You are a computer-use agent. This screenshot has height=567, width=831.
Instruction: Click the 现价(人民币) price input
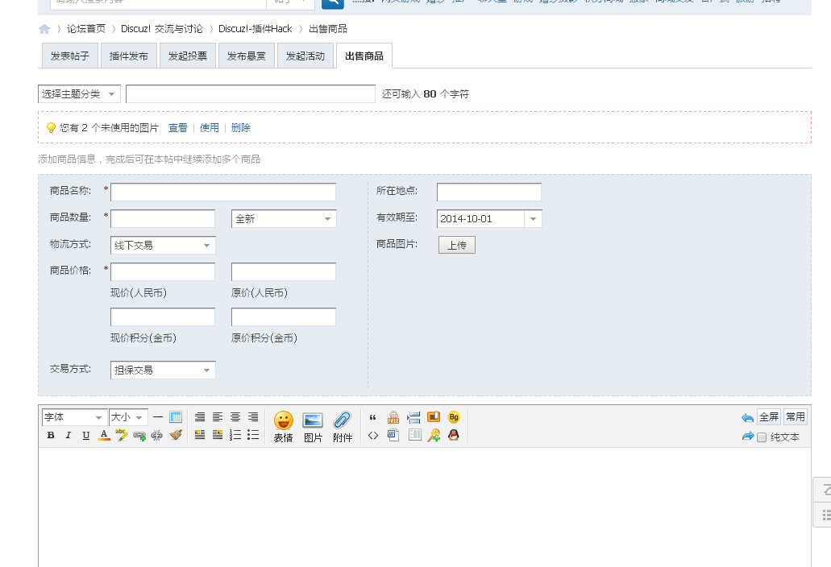[x=163, y=271]
